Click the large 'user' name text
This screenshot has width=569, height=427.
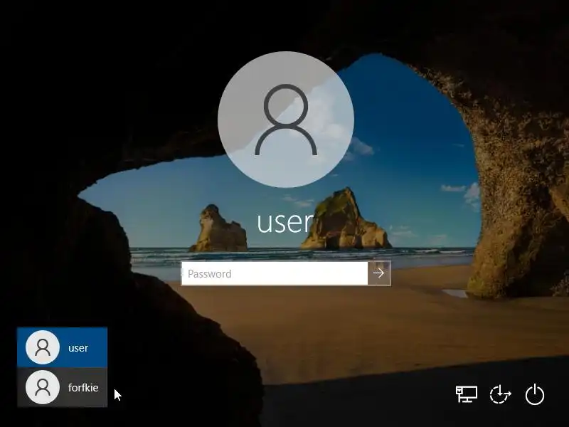[285, 222]
